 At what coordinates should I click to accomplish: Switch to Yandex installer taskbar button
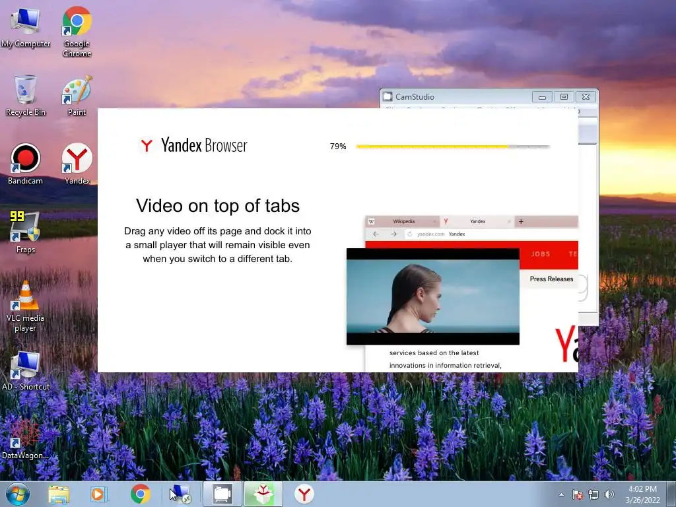[263, 494]
